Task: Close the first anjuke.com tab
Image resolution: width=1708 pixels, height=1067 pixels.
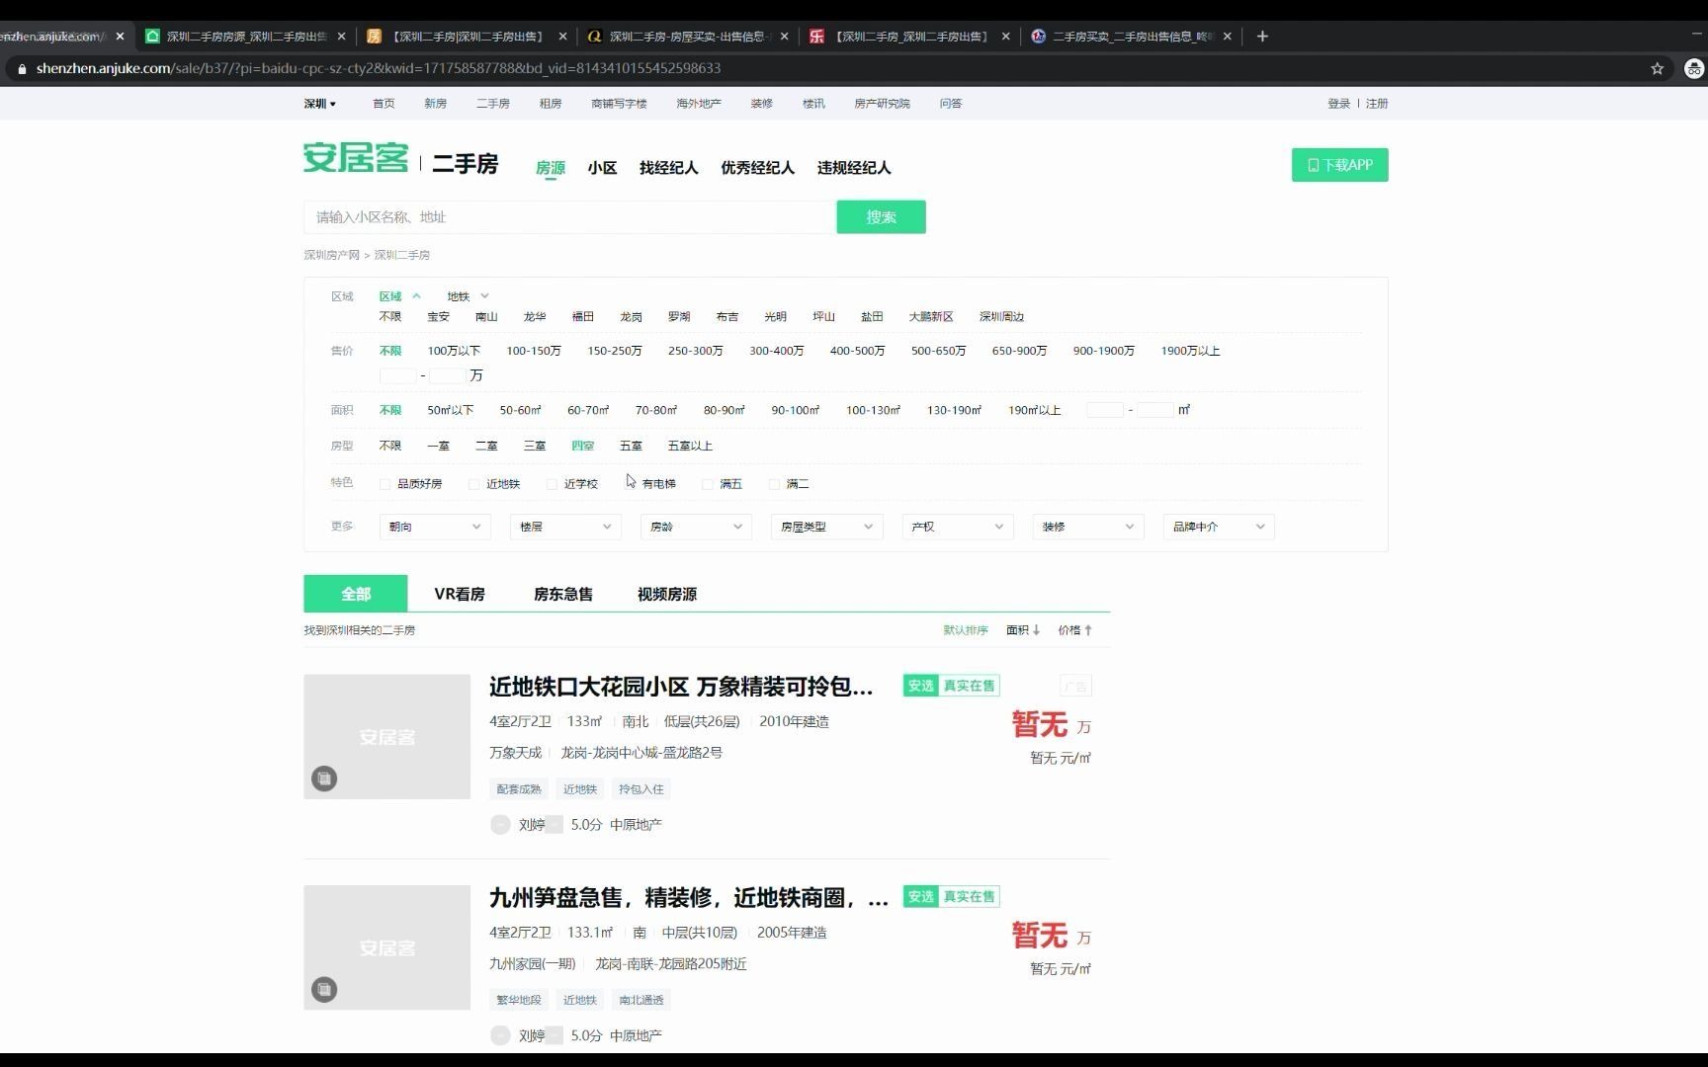Action: pos(121,37)
